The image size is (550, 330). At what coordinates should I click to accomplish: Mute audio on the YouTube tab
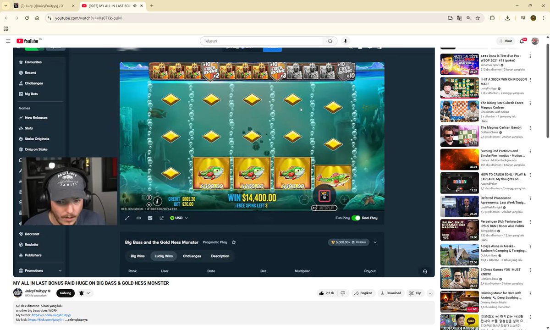(135, 6)
